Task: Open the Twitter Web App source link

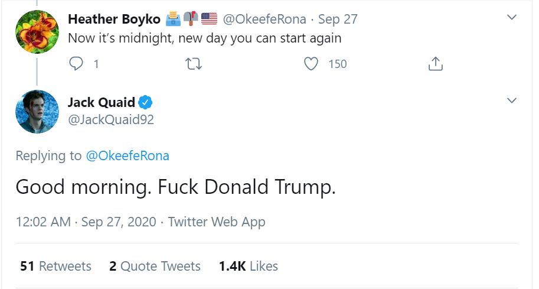Action: pos(217,222)
